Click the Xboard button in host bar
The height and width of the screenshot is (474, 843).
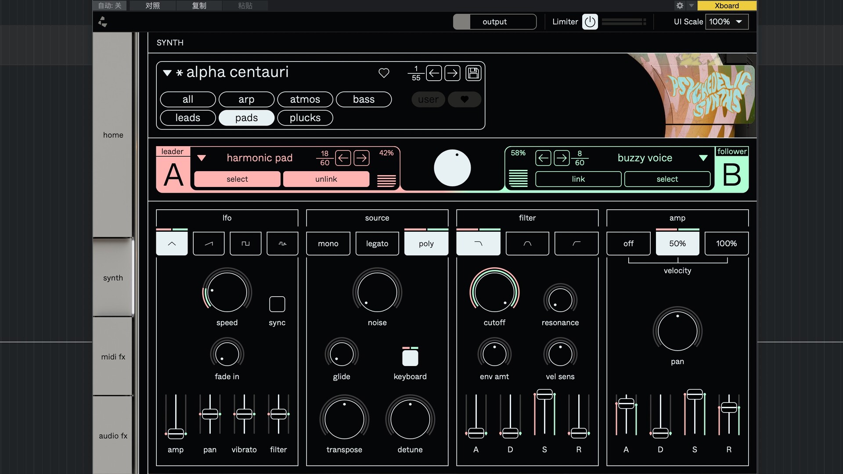pos(727,6)
